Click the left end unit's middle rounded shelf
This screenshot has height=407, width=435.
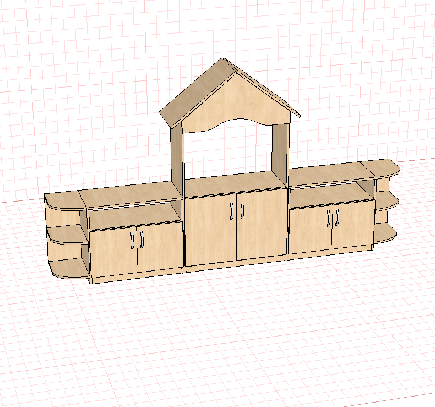click(67, 235)
